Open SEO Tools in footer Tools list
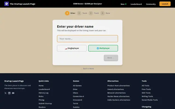The width and height of the screenshot is (175, 109). 146,93
